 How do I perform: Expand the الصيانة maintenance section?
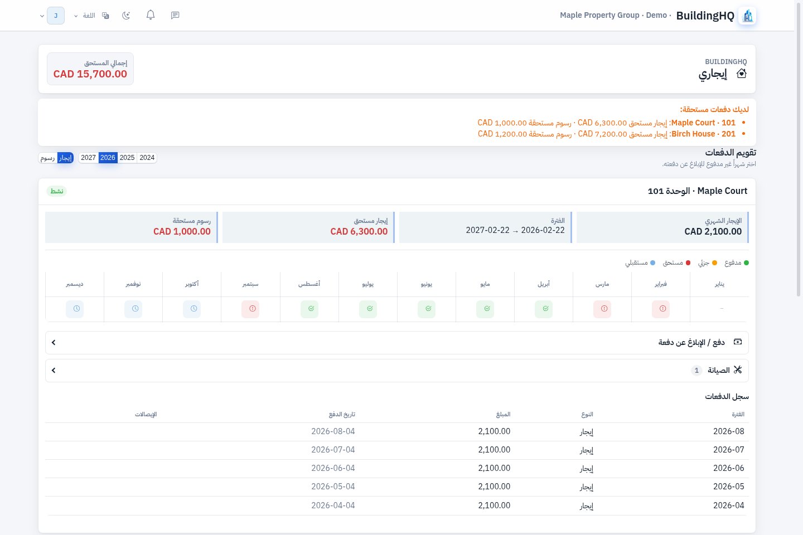pos(397,371)
